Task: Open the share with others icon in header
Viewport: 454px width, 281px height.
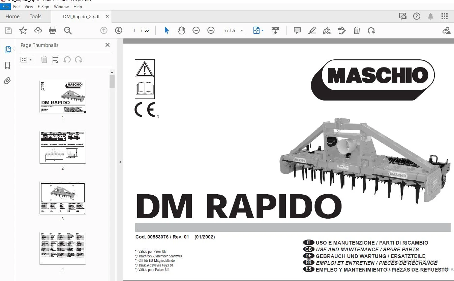Action: click(x=402, y=16)
